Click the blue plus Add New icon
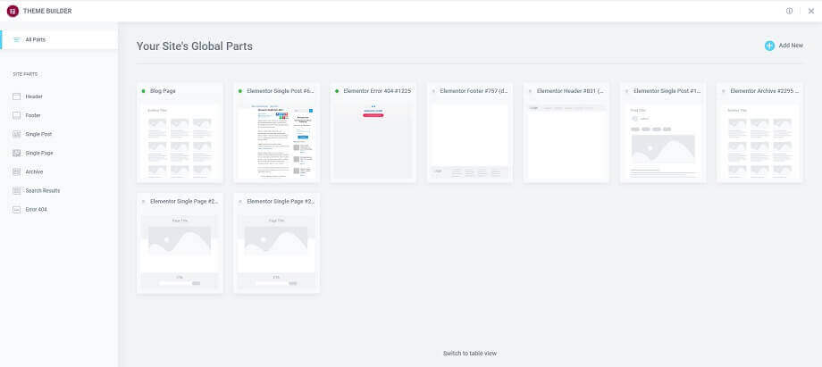 769,46
